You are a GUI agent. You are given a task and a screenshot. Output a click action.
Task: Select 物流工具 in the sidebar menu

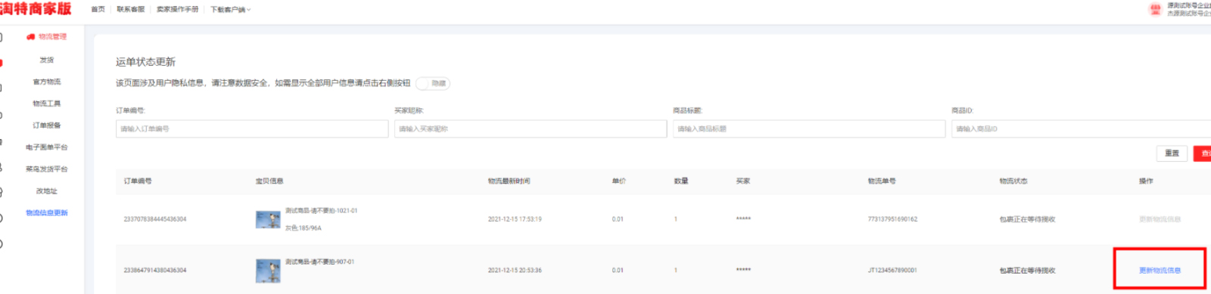(x=47, y=104)
